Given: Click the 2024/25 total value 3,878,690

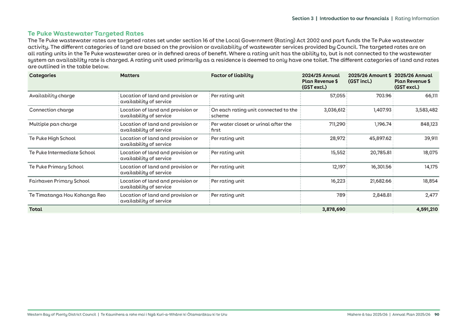Looking at the screenshot, I should (x=333, y=209).
